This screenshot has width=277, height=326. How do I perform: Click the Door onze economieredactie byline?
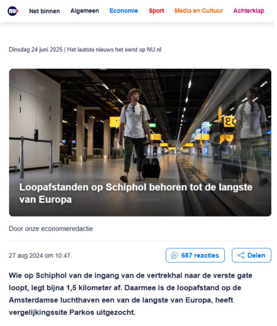click(x=51, y=229)
